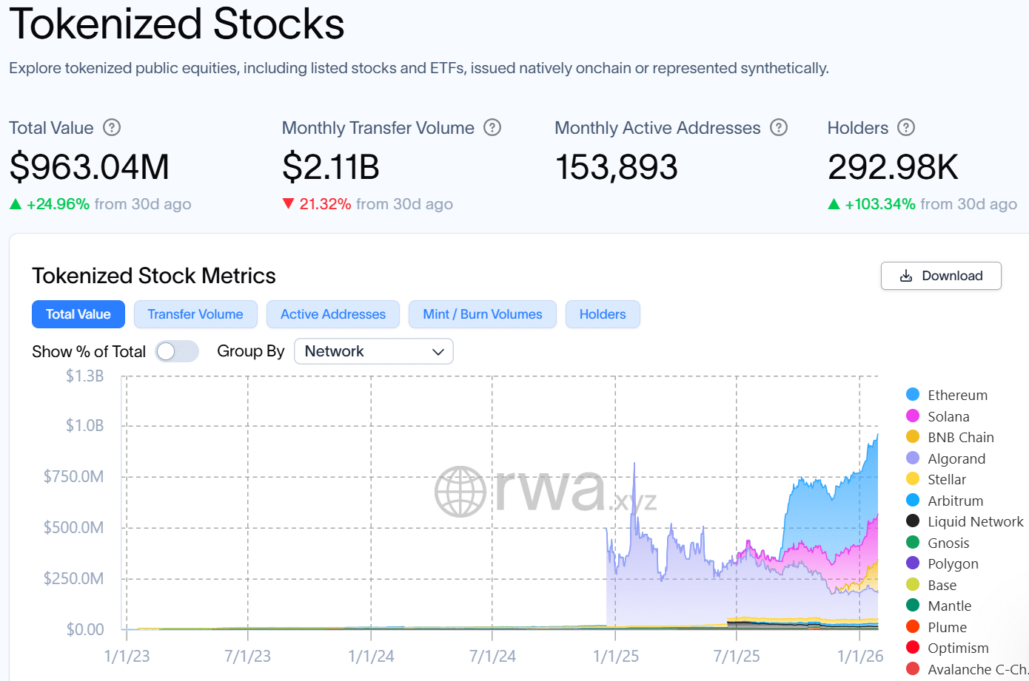
Task: Click the download arrow icon
Action: (905, 276)
